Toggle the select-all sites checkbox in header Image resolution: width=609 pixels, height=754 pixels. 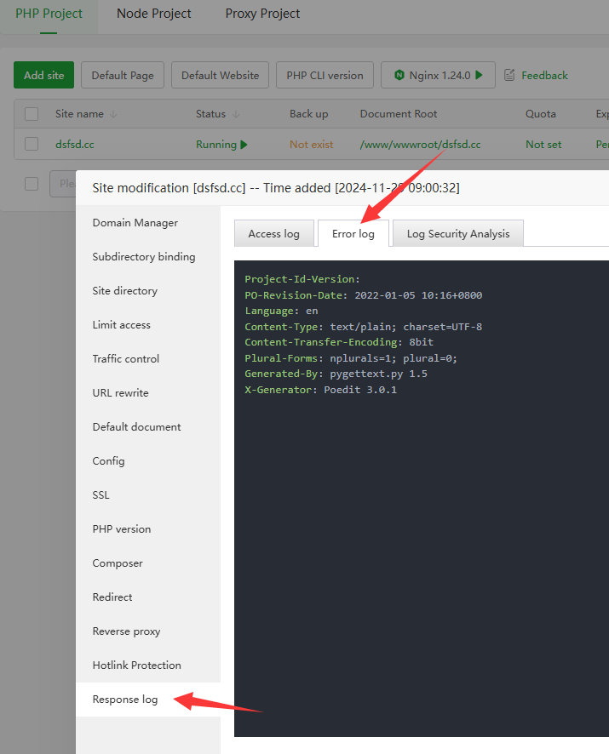[32, 114]
